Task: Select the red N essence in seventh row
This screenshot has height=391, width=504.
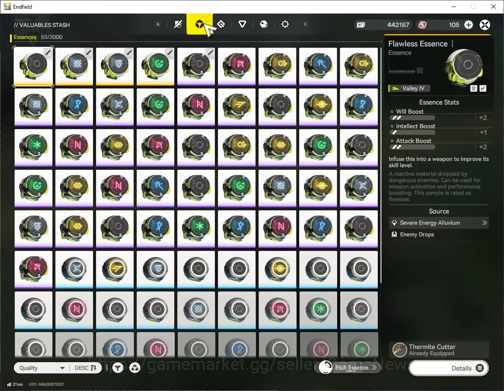Action: click(74, 310)
